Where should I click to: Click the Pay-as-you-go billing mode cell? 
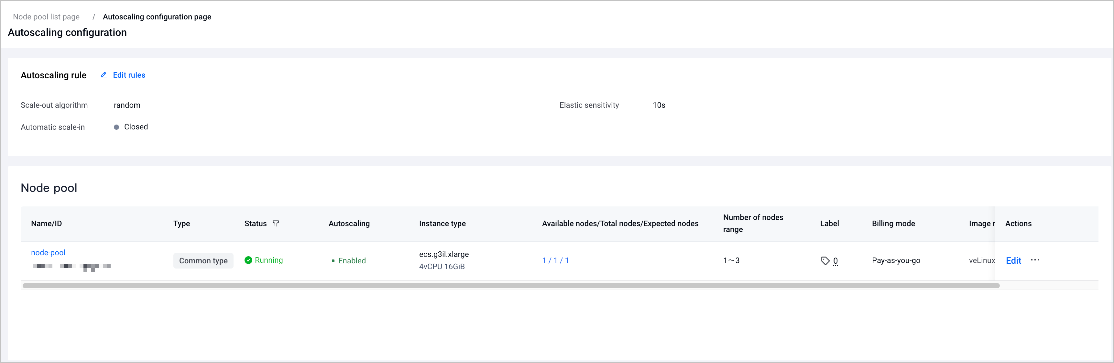pos(896,260)
